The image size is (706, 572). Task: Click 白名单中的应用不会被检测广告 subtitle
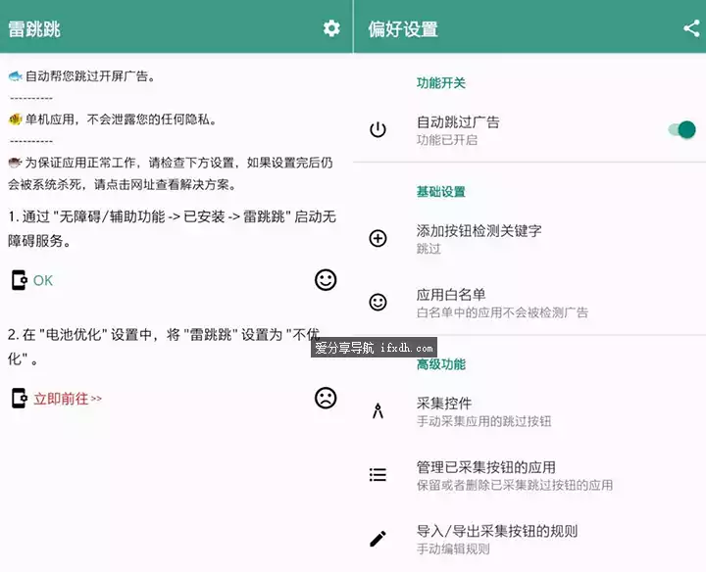tap(502, 312)
